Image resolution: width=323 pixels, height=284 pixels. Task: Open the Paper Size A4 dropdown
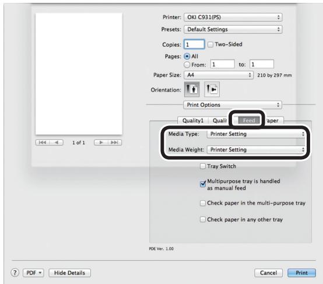click(x=219, y=75)
